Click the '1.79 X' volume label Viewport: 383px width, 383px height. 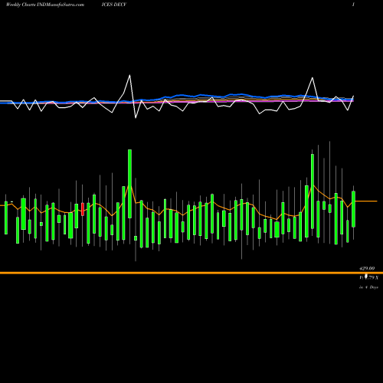[x=369, y=277]
